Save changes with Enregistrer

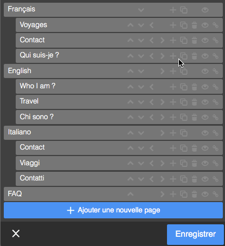tap(195, 234)
